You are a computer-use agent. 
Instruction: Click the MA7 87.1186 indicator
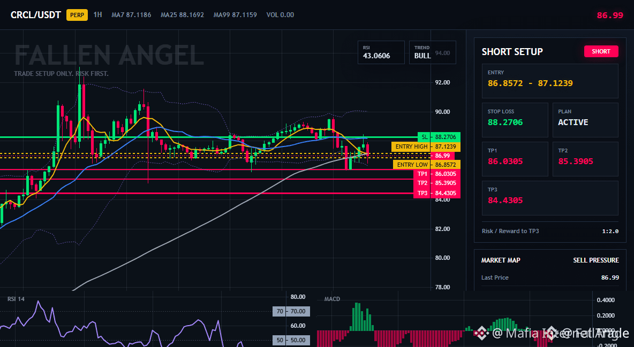(131, 15)
